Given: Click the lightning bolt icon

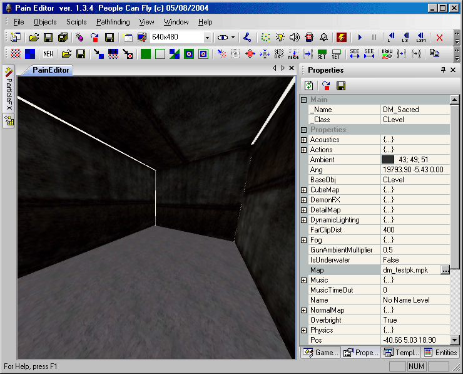Looking at the screenshot, I should click(342, 38).
